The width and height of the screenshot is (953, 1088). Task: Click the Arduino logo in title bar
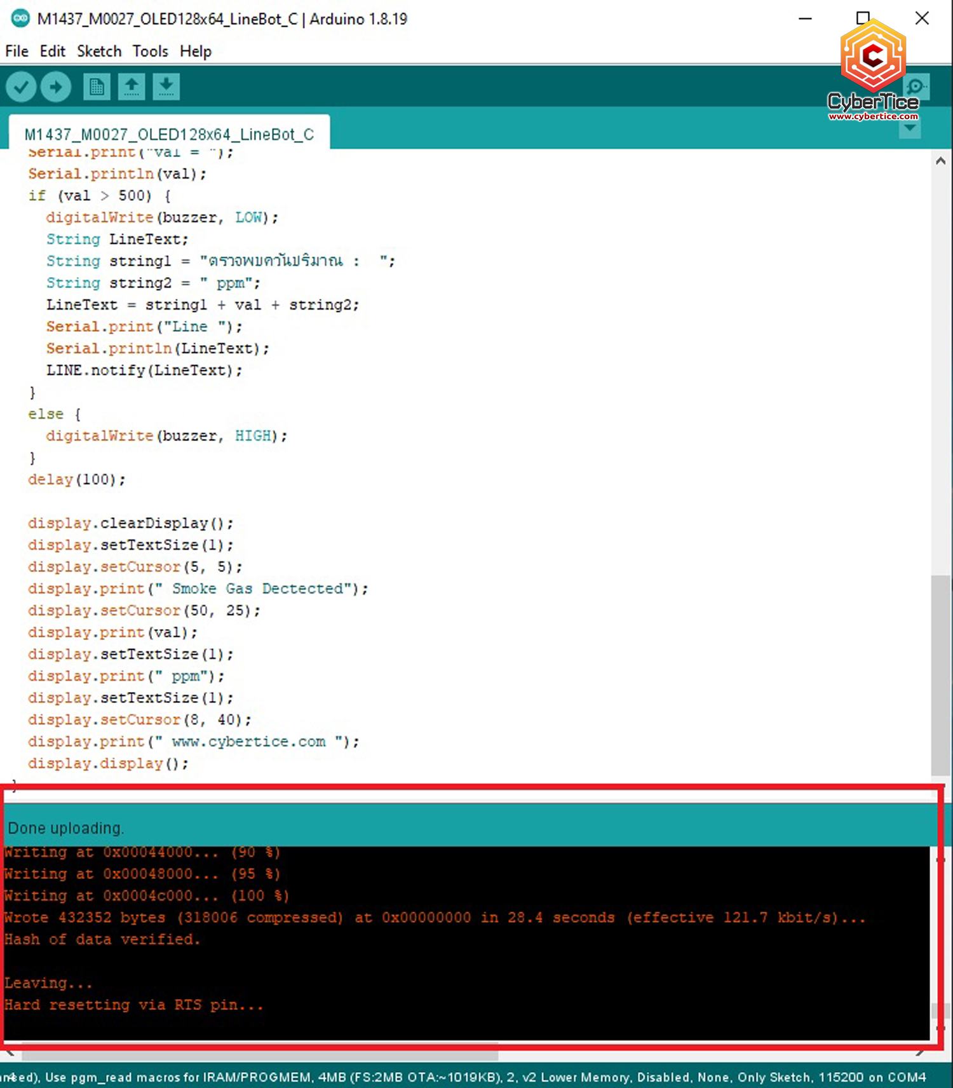(20, 18)
